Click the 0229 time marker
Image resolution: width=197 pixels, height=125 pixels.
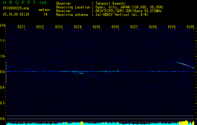[172, 27]
